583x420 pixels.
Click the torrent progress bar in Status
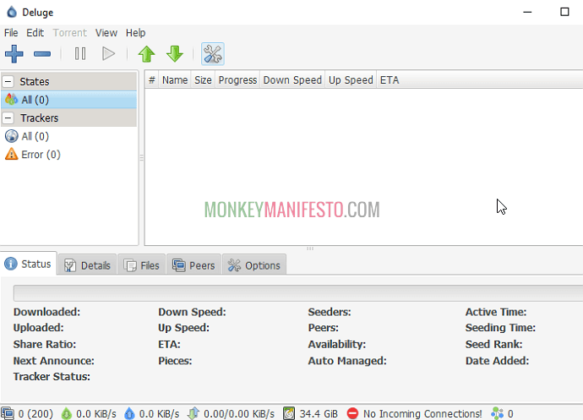coord(298,293)
